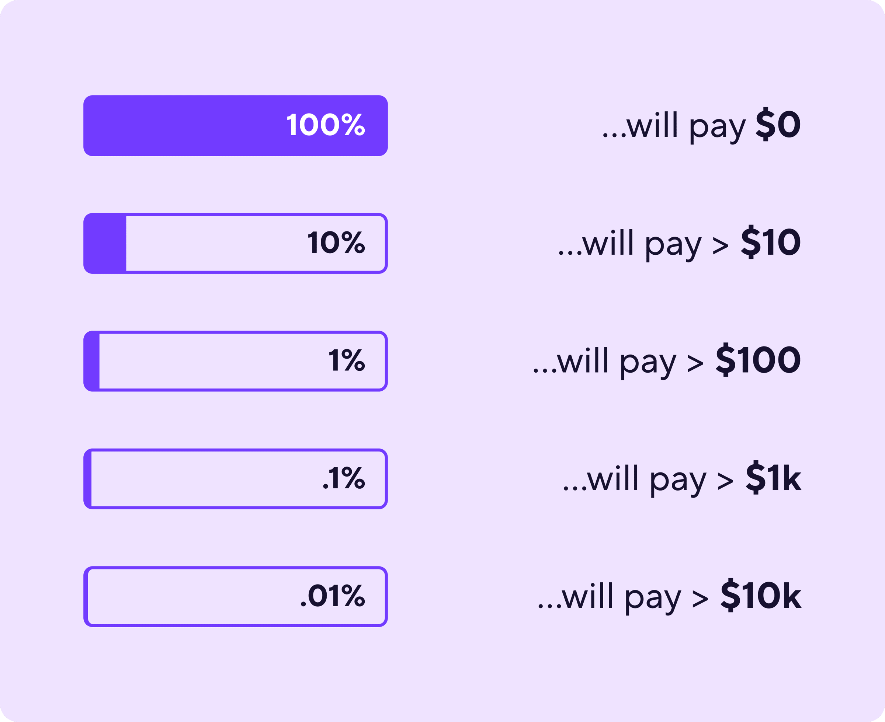Screen dimensions: 885x722
Task: Click the '.1%' label inside bar
Action: (344, 477)
